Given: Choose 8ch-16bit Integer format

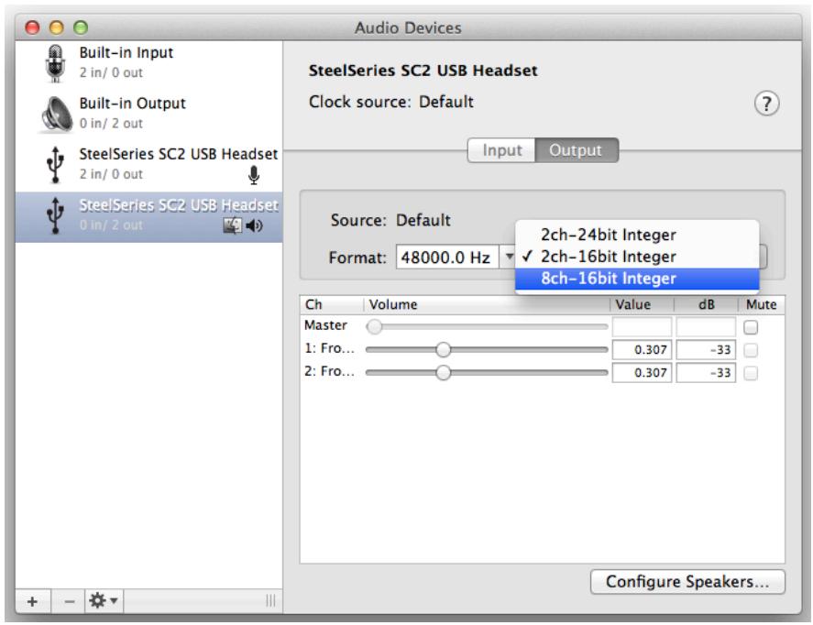Looking at the screenshot, I should click(637, 279).
